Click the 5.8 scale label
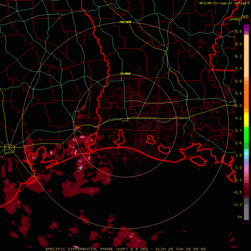This screenshot has width=251, height=251. [238, 93]
